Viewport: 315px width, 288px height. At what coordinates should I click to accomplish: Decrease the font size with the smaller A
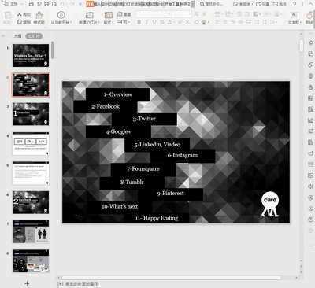tap(205, 14)
